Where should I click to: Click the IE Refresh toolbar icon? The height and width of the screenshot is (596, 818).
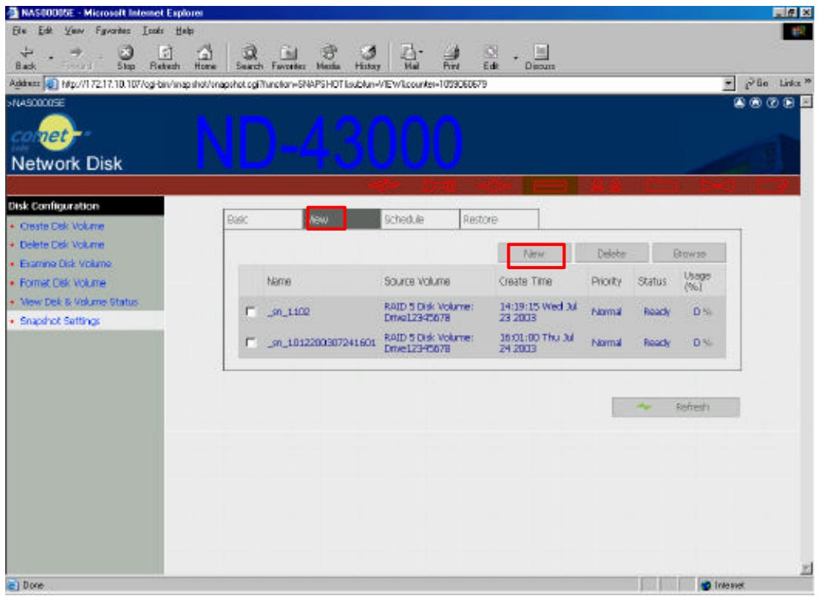pyautogui.click(x=164, y=57)
